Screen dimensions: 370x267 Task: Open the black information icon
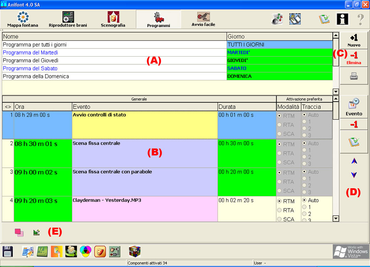click(342, 19)
